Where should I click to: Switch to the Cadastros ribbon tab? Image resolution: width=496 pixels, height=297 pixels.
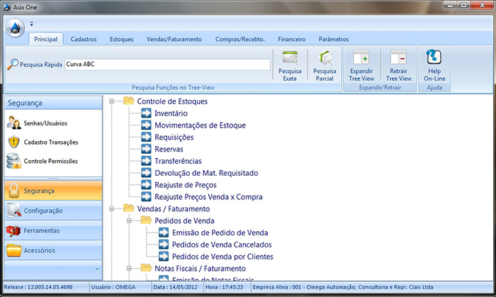(x=84, y=40)
